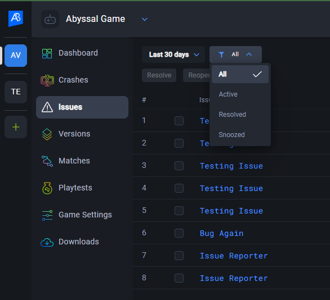Viewport: 330px width, 300px height.
Task: Click the Resolve button
Action: coord(159,75)
